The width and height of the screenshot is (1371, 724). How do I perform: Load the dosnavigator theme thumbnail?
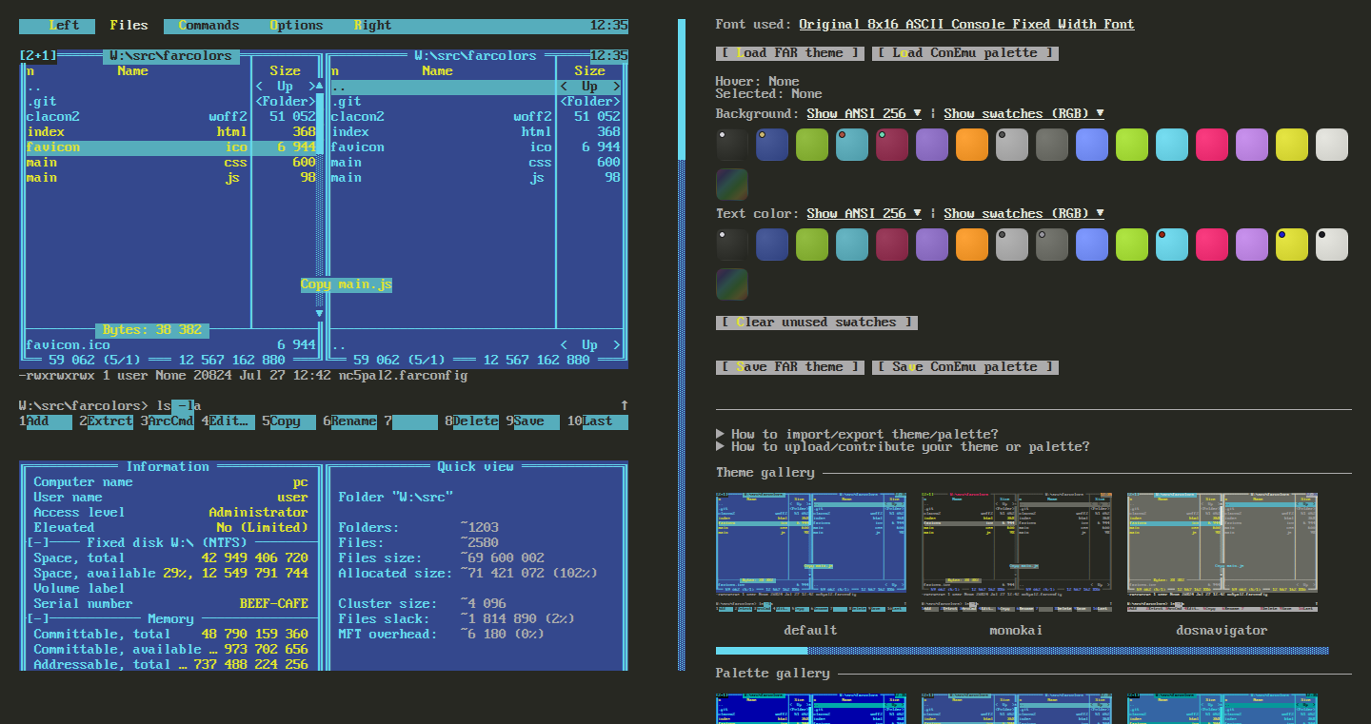click(1222, 552)
